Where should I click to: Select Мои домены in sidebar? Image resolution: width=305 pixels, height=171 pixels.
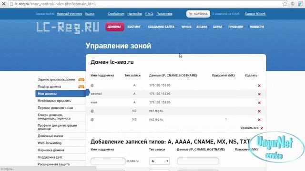[61, 94]
